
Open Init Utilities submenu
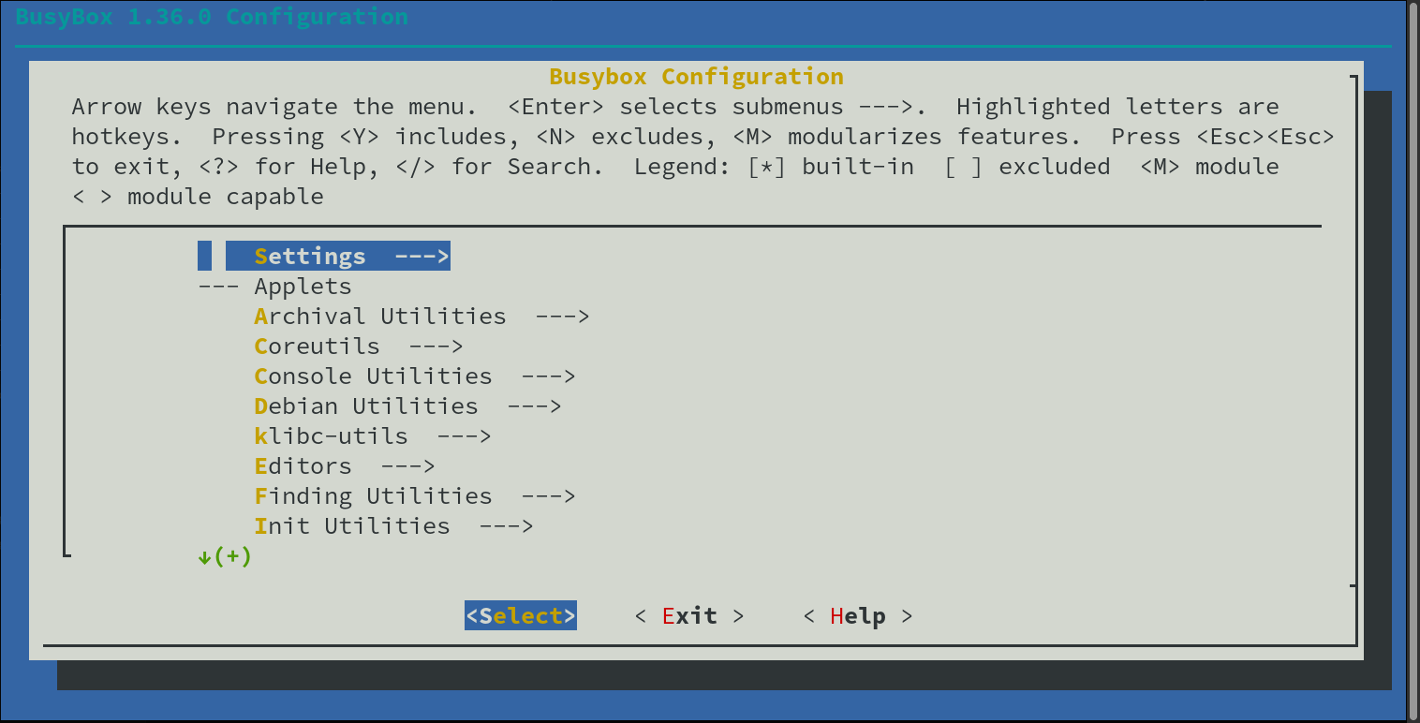pyautogui.click(x=393, y=525)
